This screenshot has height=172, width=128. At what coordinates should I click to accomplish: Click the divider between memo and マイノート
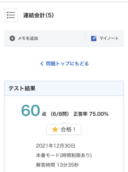[x=86, y=39]
